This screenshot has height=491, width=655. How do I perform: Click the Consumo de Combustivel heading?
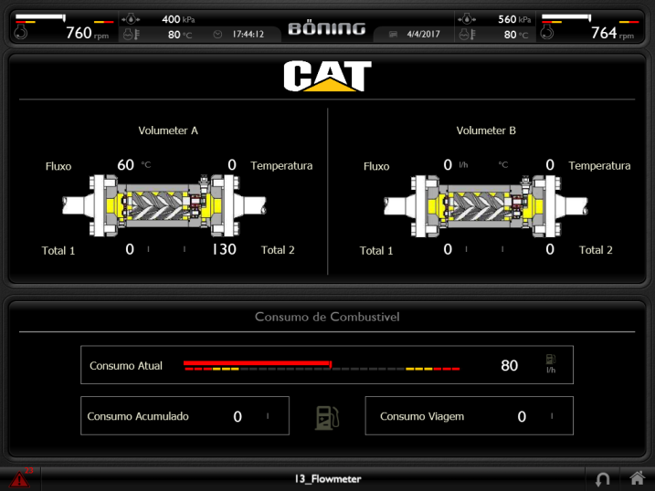click(327, 317)
